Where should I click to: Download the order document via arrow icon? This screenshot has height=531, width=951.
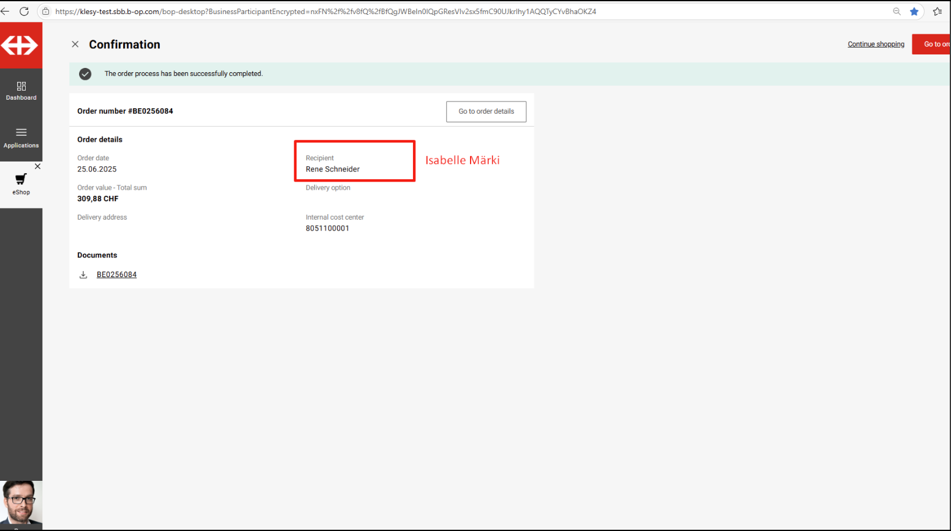pyautogui.click(x=83, y=275)
